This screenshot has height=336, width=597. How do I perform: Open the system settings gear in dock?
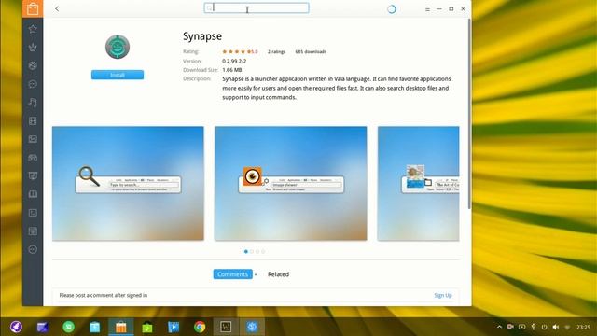(252, 327)
